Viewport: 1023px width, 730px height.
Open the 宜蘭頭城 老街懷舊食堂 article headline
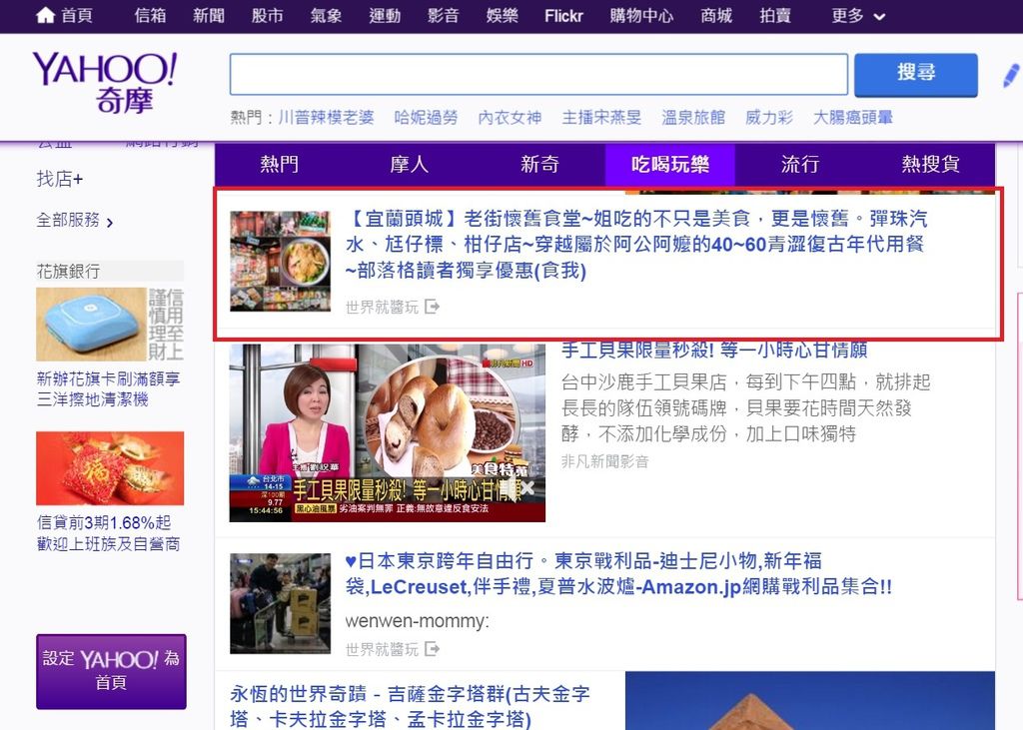pos(636,244)
